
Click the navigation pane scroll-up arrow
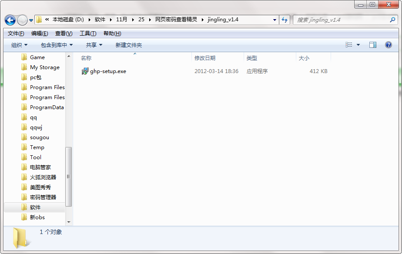click(69, 56)
